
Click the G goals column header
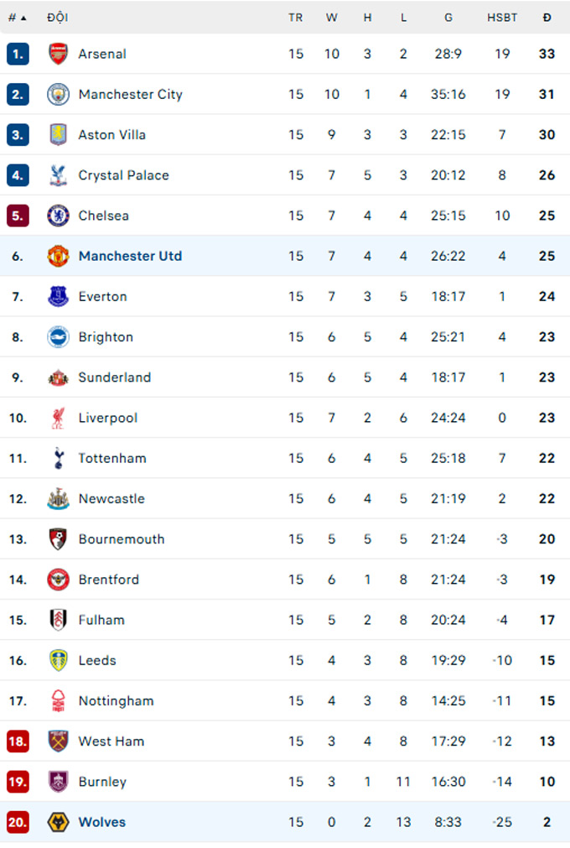coord(448,17)
